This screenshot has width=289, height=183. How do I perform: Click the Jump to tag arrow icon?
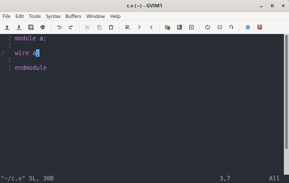pos(231,28)
